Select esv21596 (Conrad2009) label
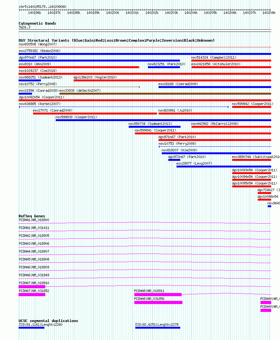Viewport: 280px width, 340px height. tap(38, 91)
